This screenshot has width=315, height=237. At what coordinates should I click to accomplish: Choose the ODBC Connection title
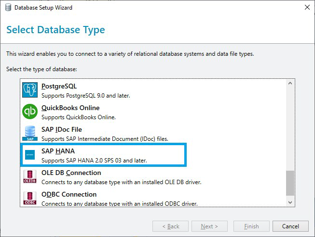tap(69, 194)
